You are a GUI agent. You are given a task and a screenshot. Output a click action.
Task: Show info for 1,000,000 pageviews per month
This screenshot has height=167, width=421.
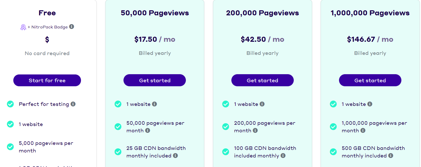click(363, 131)
